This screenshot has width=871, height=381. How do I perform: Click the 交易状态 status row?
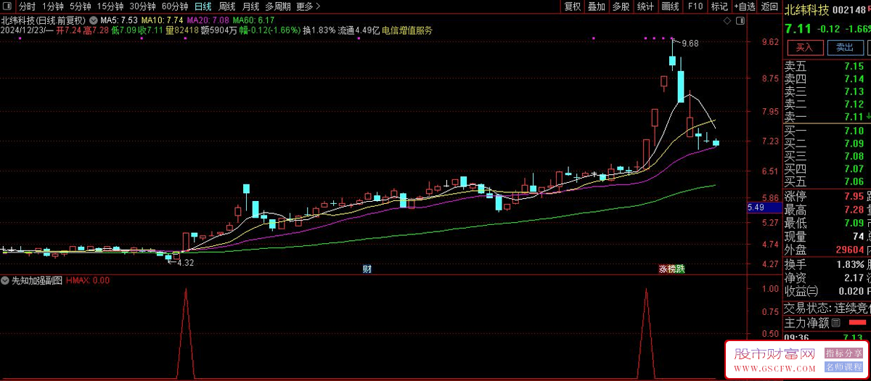pyautogui.click(x=827, y=308)
